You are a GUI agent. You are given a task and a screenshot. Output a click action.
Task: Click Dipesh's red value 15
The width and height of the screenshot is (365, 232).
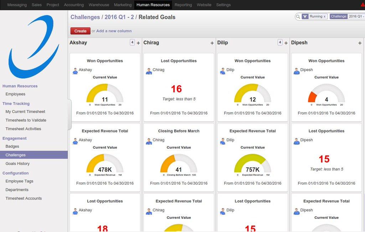(324, 159)
